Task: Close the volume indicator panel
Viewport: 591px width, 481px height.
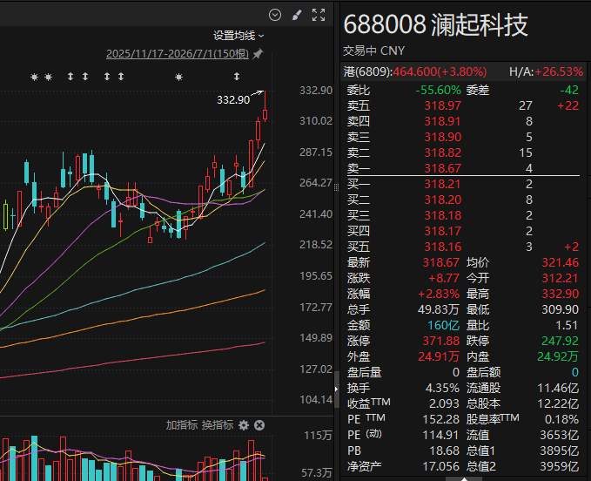Action: [259, 425]
